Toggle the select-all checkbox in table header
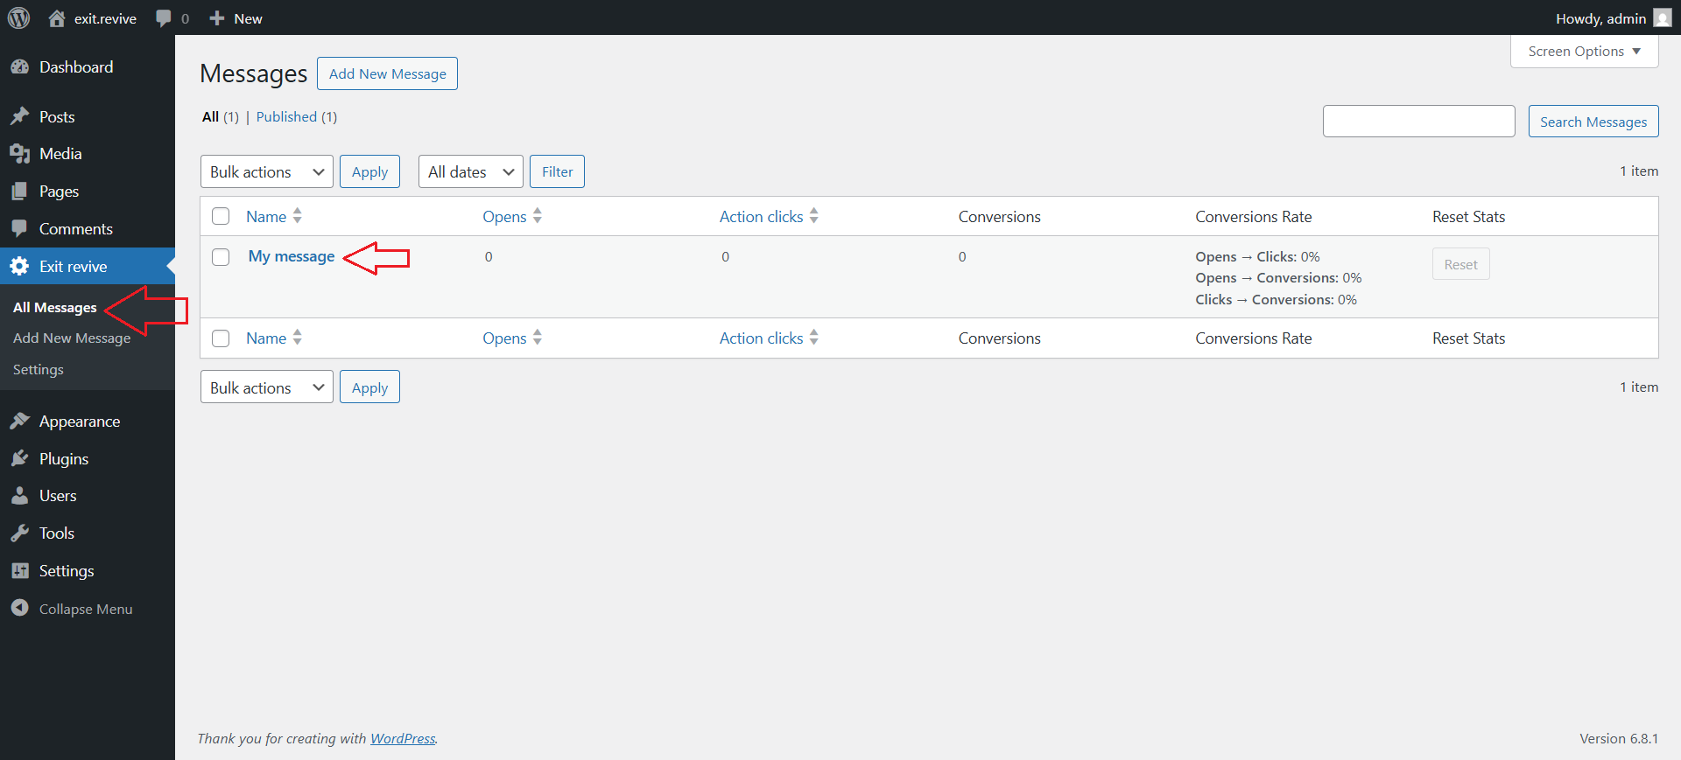 (x=221, y=217)
